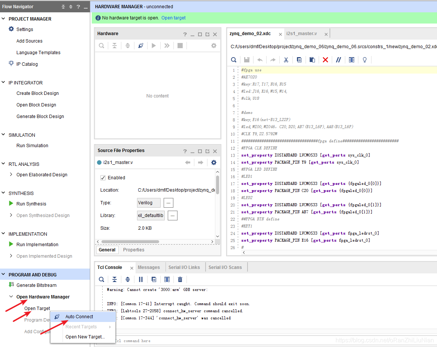Choose Auto Connect from context menu
437x347 pixels.
click(83, 316)
